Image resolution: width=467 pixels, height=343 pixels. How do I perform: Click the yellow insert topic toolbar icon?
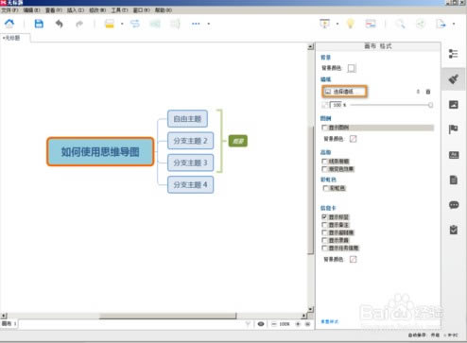click(x=110, y=24)
